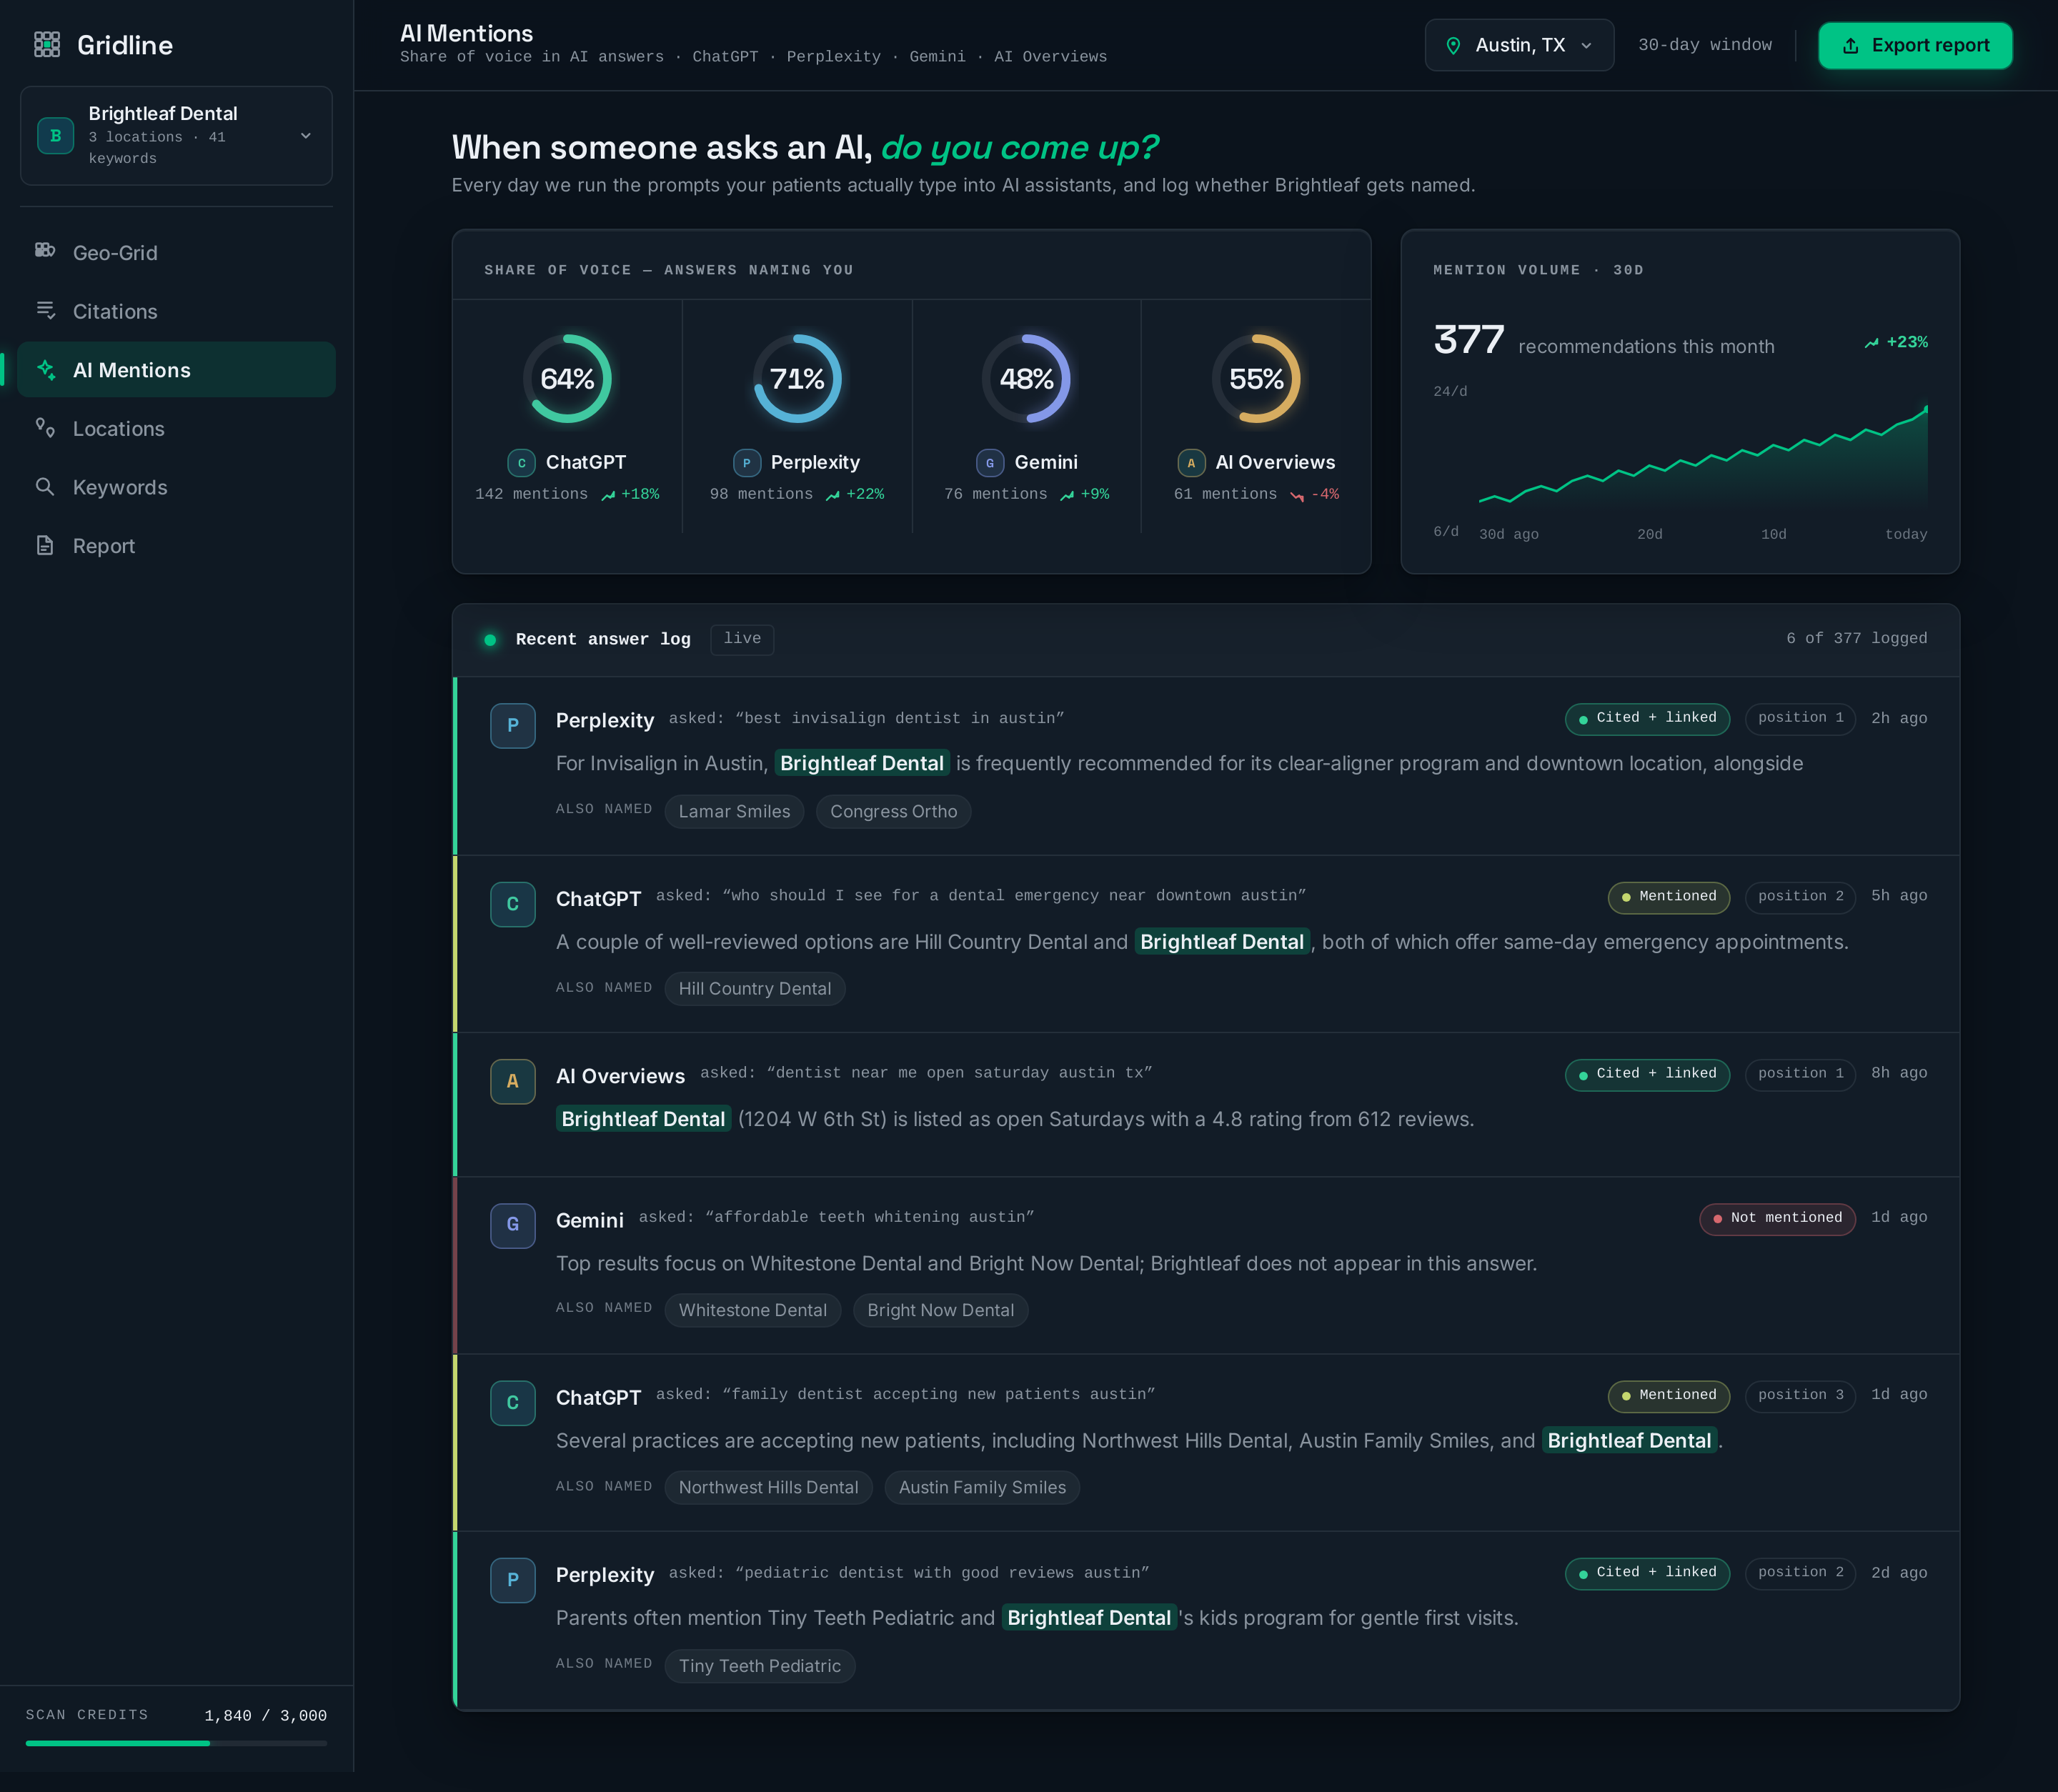The height and width of the screenshot is (1792, 2058).
Task: Click position 3 pill on family dentist entry
Action: pyautogui.click(x=1800, y=1396)
